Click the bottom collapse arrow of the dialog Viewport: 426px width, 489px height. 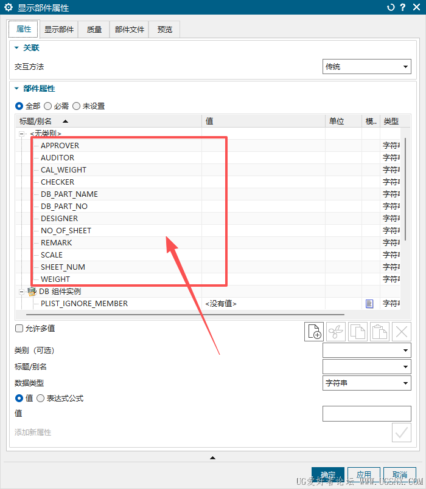[x=212, y=458]
